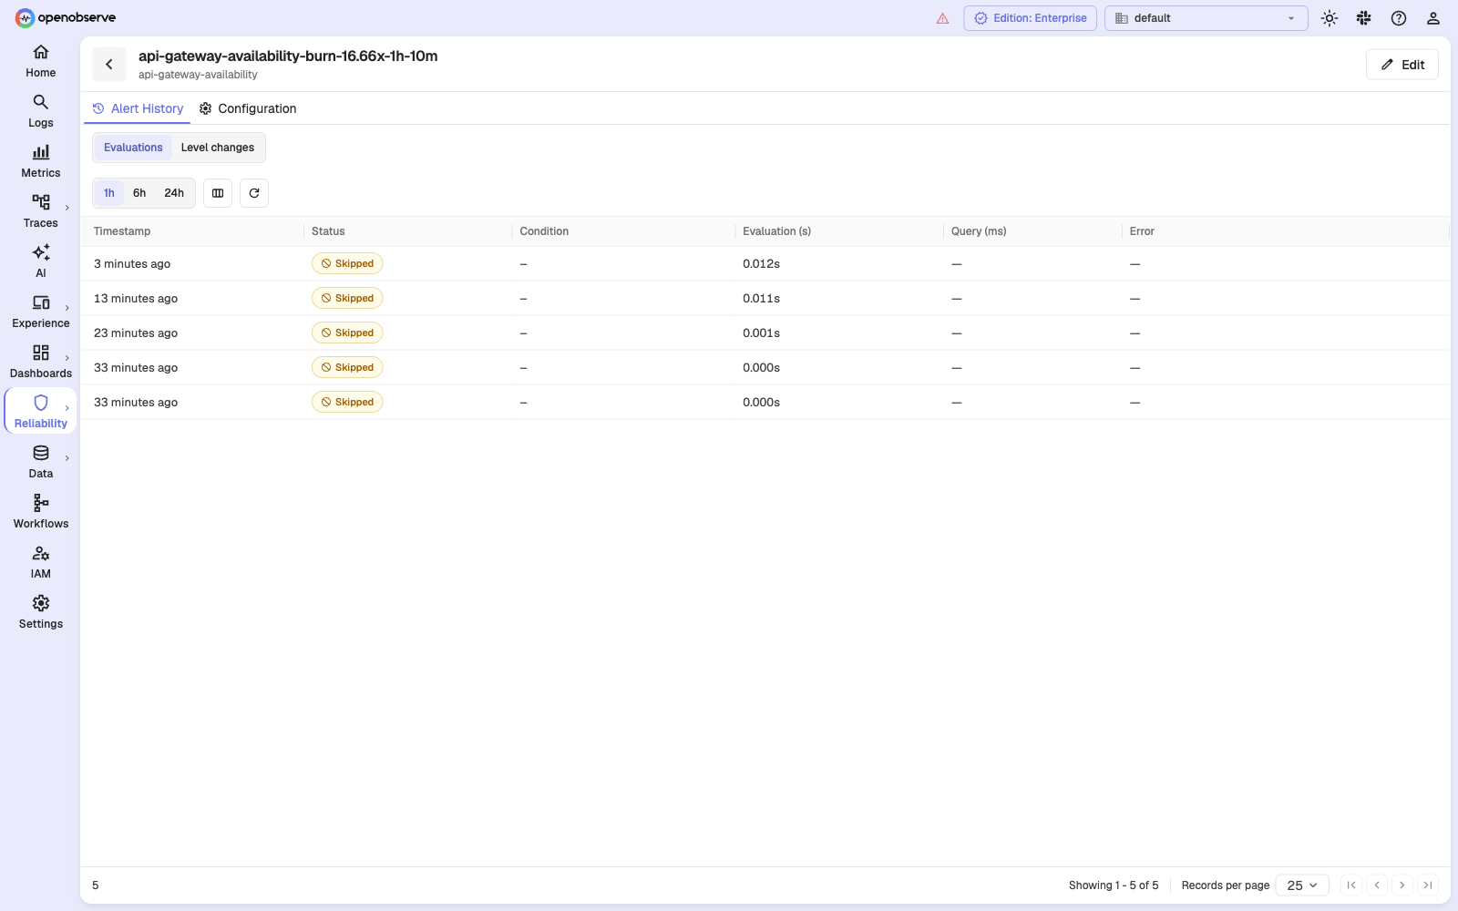Open the AI assistant page
The height and width of the screenshot is (911, 1458).
41,261
